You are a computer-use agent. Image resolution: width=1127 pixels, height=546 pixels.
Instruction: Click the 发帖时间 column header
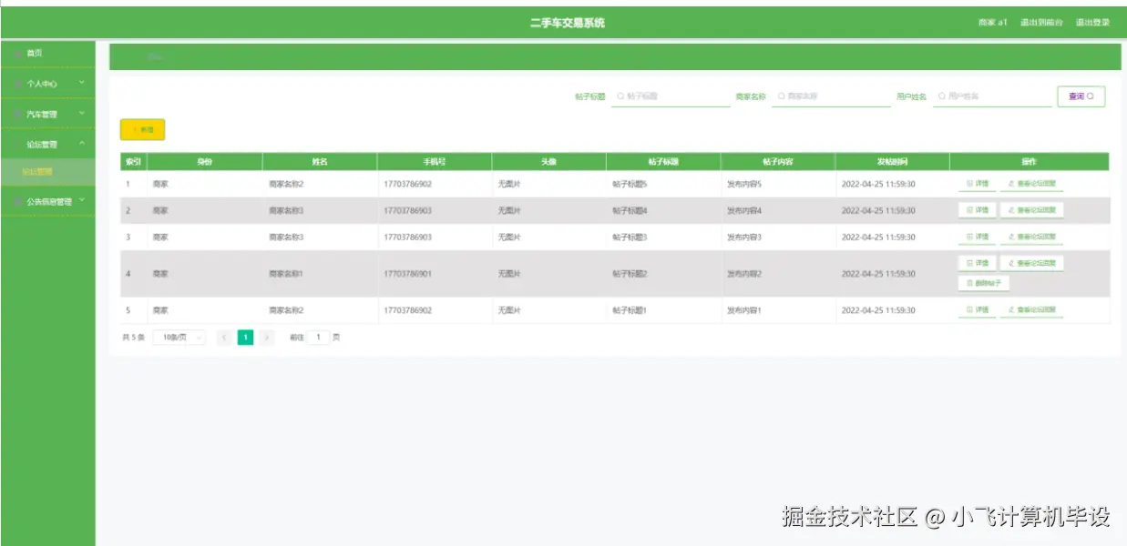[892, 162]
